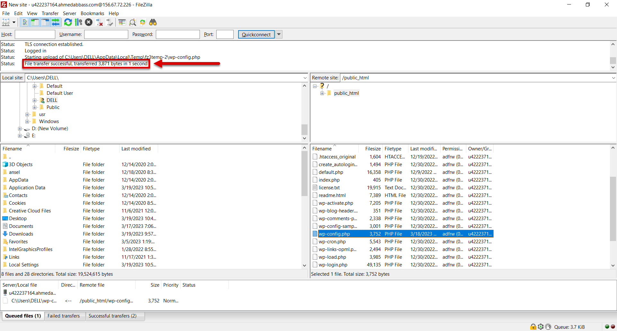Sort remote files by Filesize column
Screen dimensions: 617x331
(x=372, y=149)
